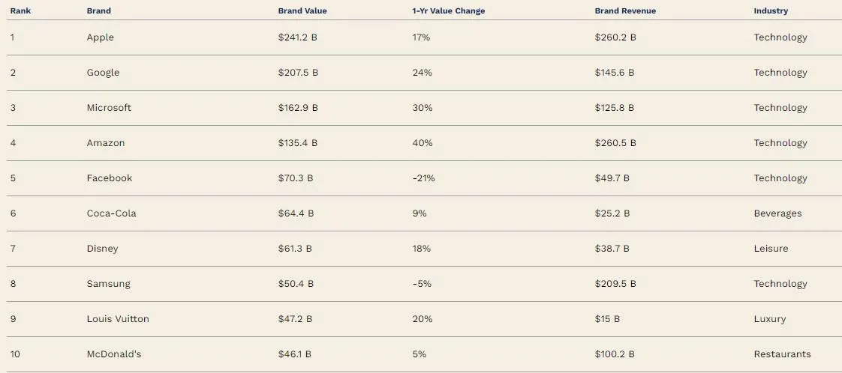842x373 pixels.
Task: Click the Industry column header
Action: coord(771,11)
